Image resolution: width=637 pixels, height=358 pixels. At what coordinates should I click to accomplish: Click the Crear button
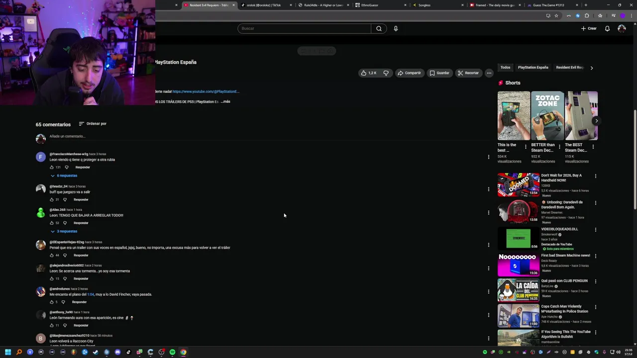589,28
